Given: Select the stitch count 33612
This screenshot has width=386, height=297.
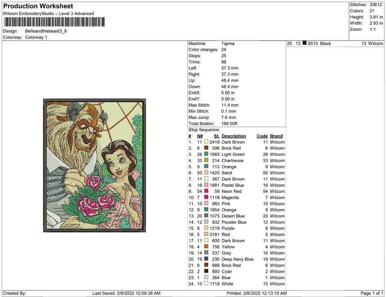Looking at the screenshot, I should [375, 5].
